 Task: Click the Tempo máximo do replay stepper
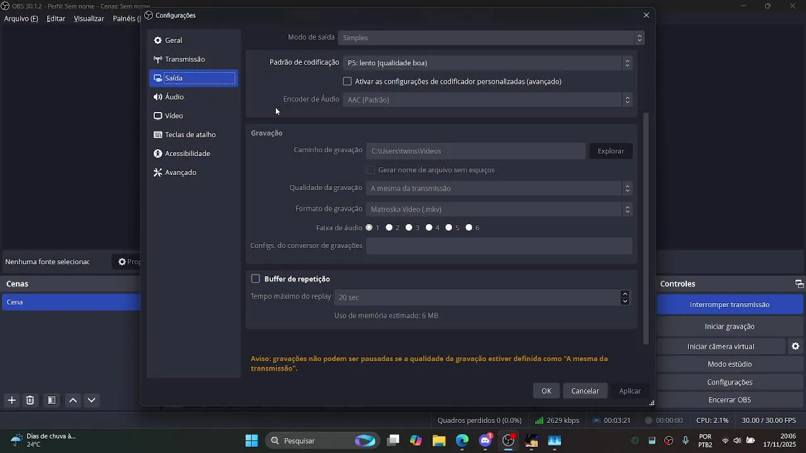pos(625,297)
